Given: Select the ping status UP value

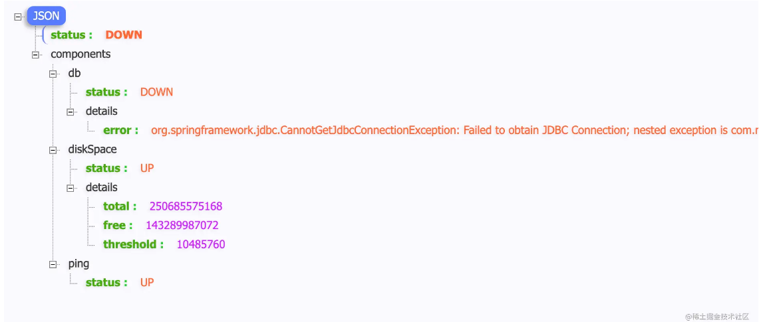Looking at the screenshot, I should [x=147, y=283].
